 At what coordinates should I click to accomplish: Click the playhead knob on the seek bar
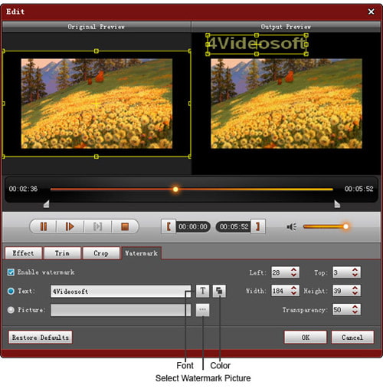[175, 190]
